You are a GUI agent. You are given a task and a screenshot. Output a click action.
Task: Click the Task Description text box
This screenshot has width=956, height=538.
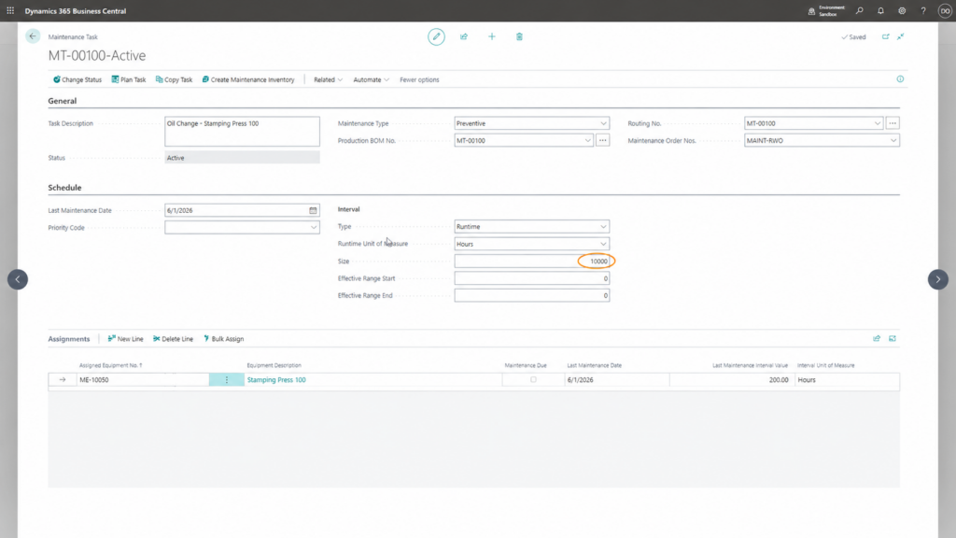pyautogui.click(x=242, y=131)
